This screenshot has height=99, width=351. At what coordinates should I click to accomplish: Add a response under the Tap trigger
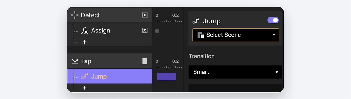(84, 88)
